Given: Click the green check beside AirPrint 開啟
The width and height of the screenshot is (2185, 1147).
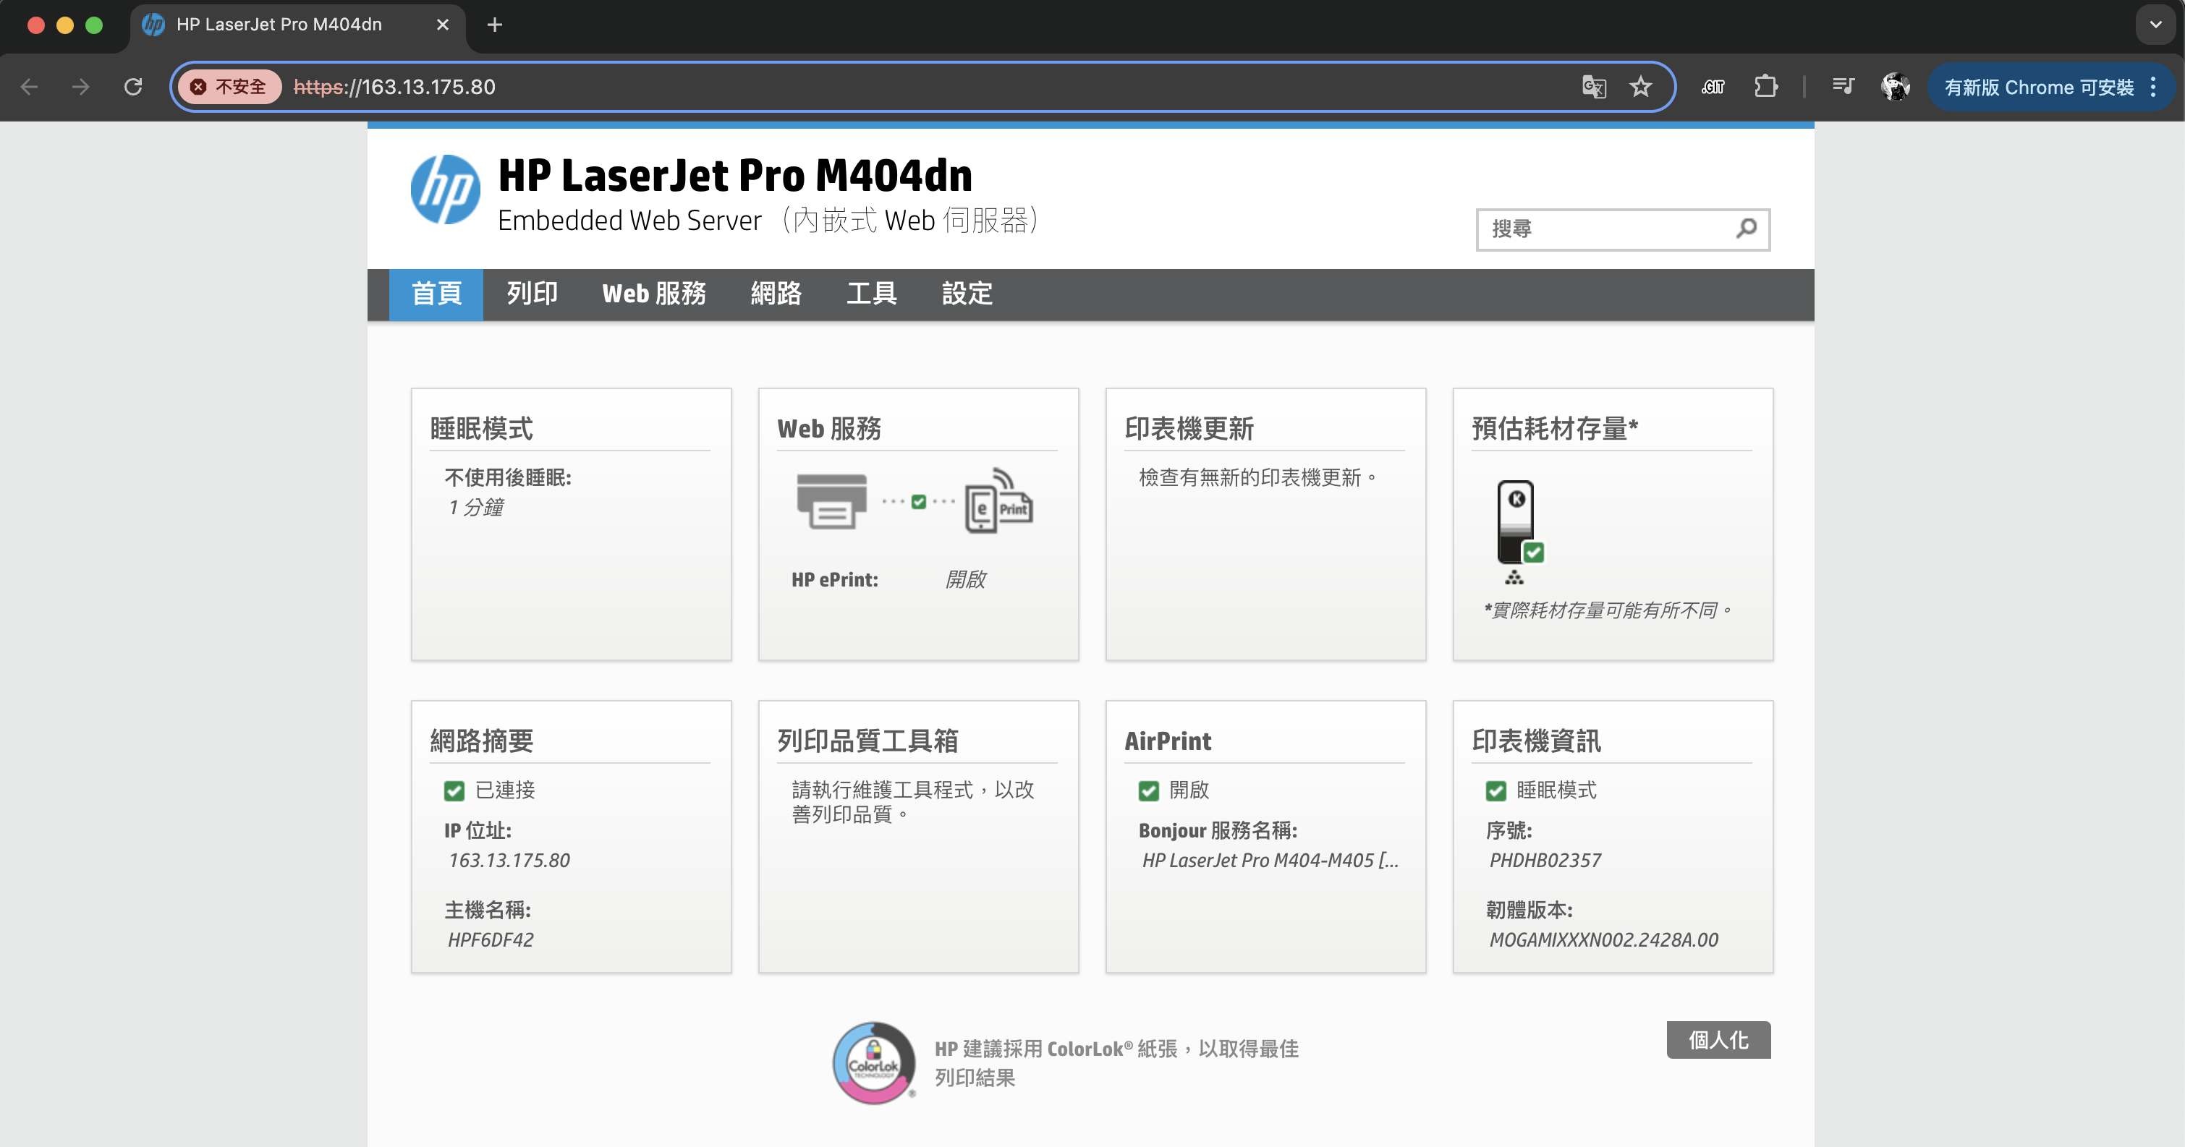Looking at the screenshot, I should tap(1148, 791).
